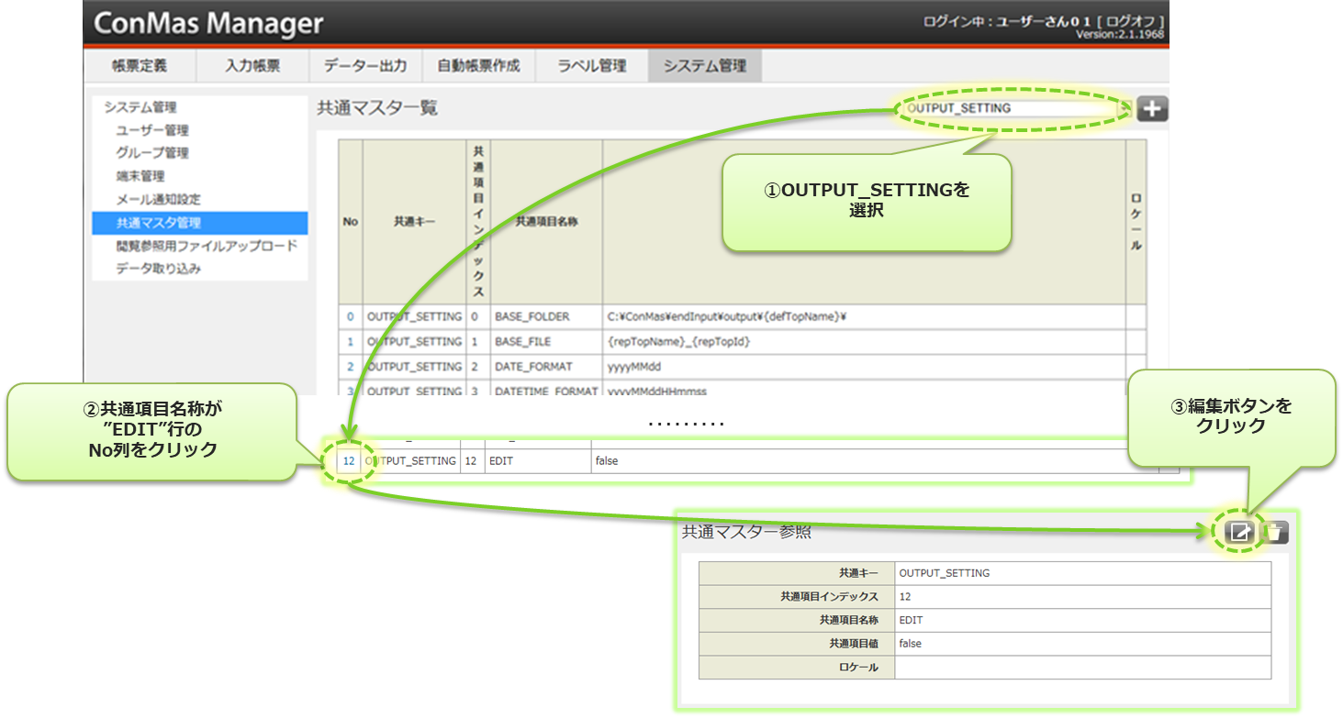
Task: Open 閲覧参照用ファイルアップロード in the sidebar
Action: coord(207,246)
